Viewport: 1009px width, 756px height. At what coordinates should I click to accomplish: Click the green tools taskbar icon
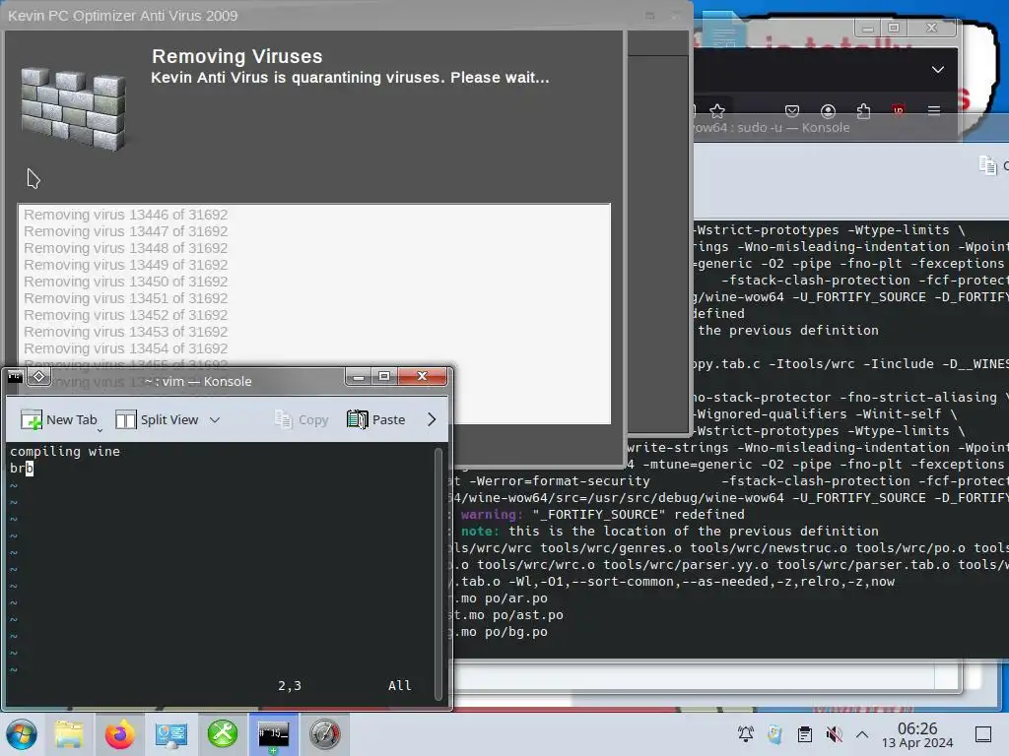click(222, 734)
